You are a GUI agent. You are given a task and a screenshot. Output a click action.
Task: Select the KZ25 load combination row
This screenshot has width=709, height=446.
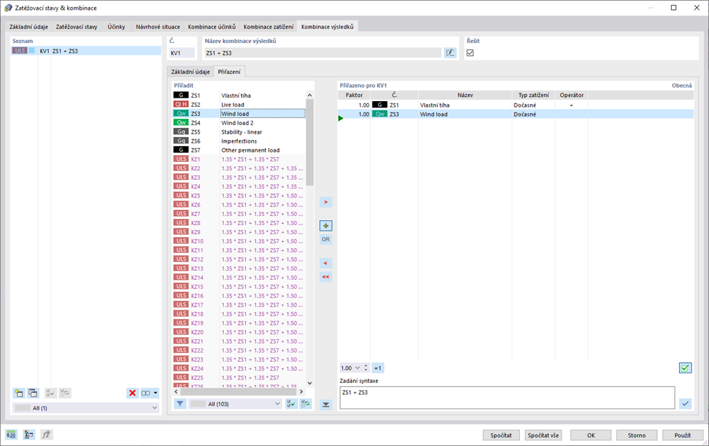[x=239, y=377]
